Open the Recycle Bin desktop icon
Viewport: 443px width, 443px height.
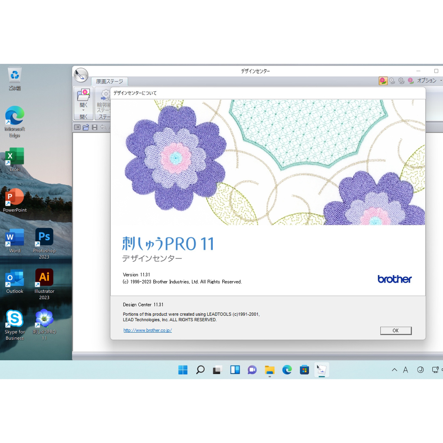point(15,79)
